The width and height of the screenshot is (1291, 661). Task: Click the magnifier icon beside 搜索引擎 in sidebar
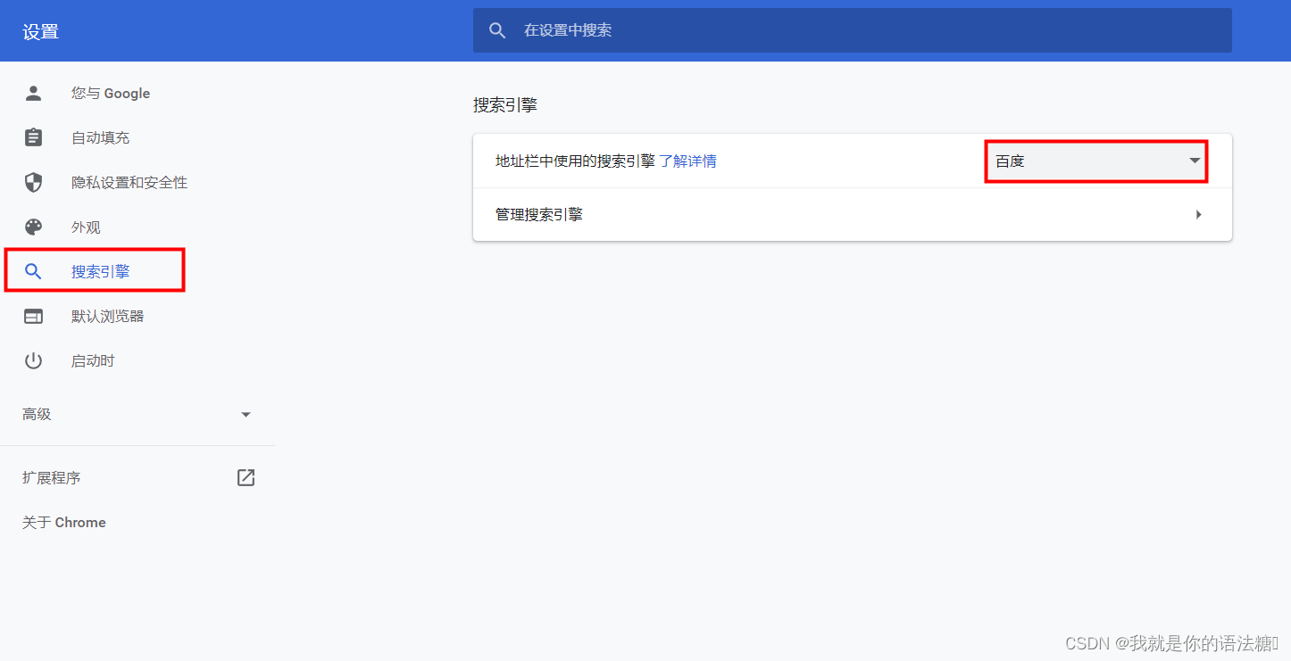33,271
